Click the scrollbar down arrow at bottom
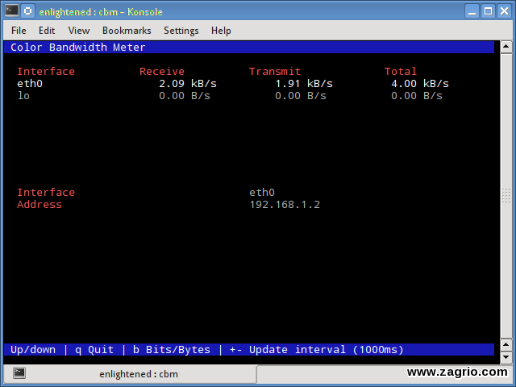516x387 pixels. coord(506,357)
